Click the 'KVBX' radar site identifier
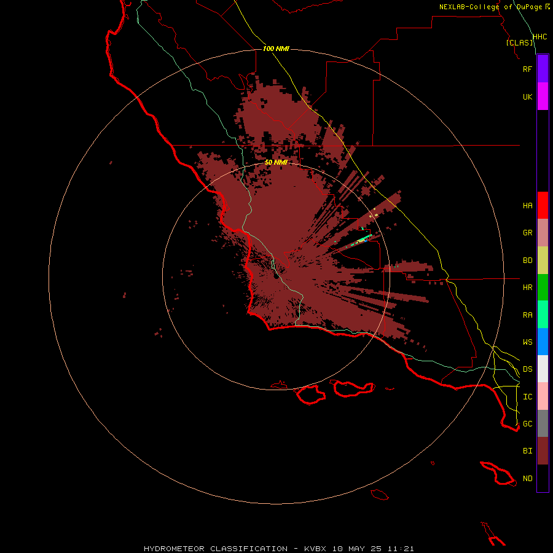Image resolution: width=553 pixels, height=553 pixels. [315, 549]
